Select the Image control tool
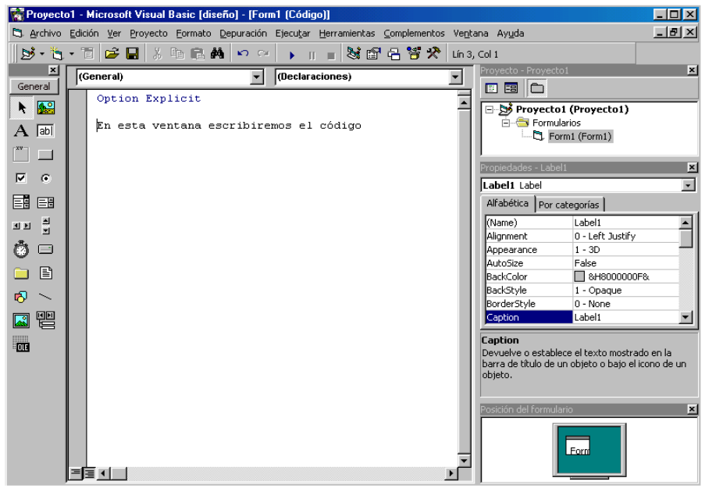Viewport: 705px width, 492px height. (x=21, y=320)
